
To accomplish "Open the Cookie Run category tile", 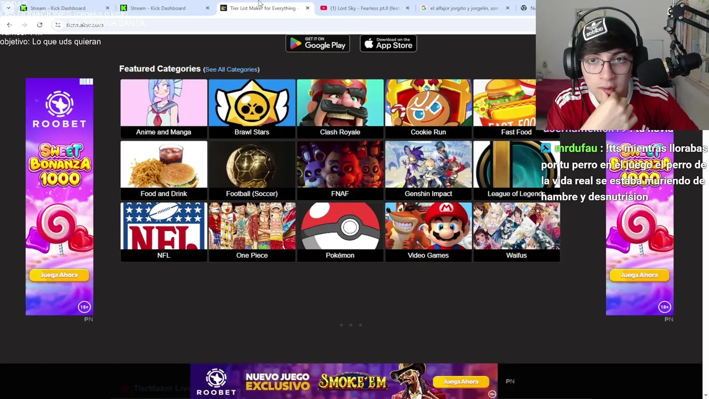I will point(428,108).
